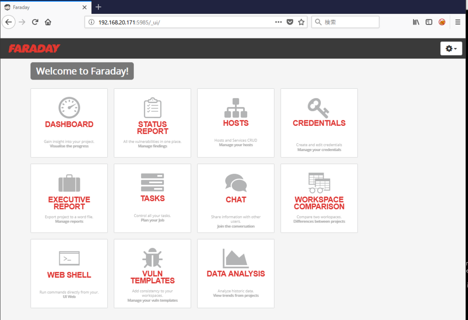The width and height of the screenshot is (468, 320).
Task: Click the Executive Report briefcase icon
Action: pos(69,183)
